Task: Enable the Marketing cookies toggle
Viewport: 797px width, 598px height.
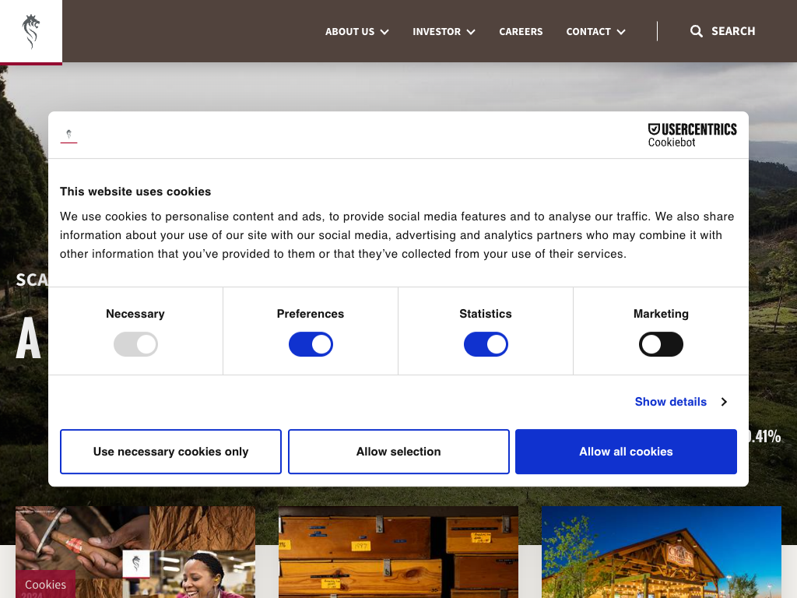Action: point(661,344)
